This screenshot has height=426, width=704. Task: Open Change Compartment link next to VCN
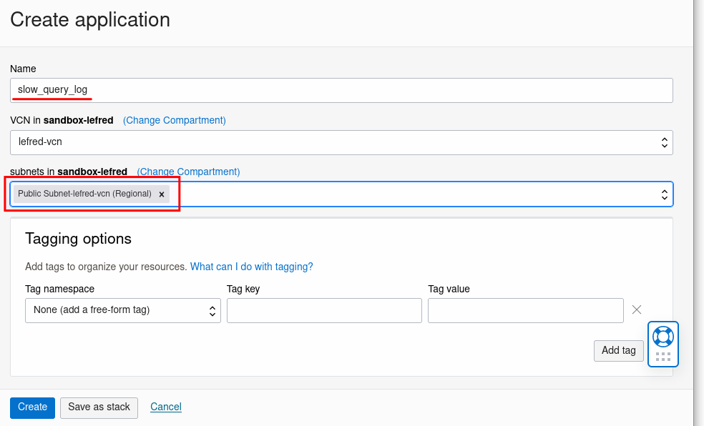174,120
